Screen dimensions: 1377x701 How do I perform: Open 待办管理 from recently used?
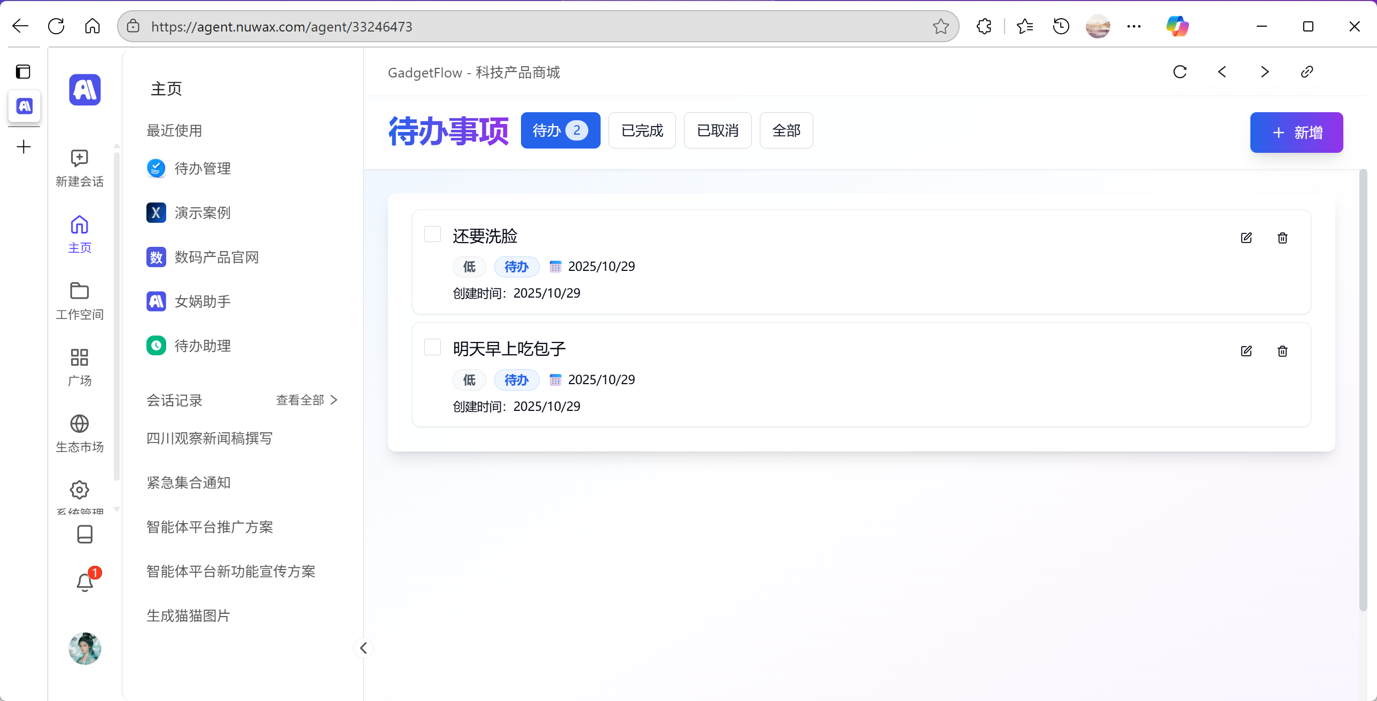[x=202, y=168]
